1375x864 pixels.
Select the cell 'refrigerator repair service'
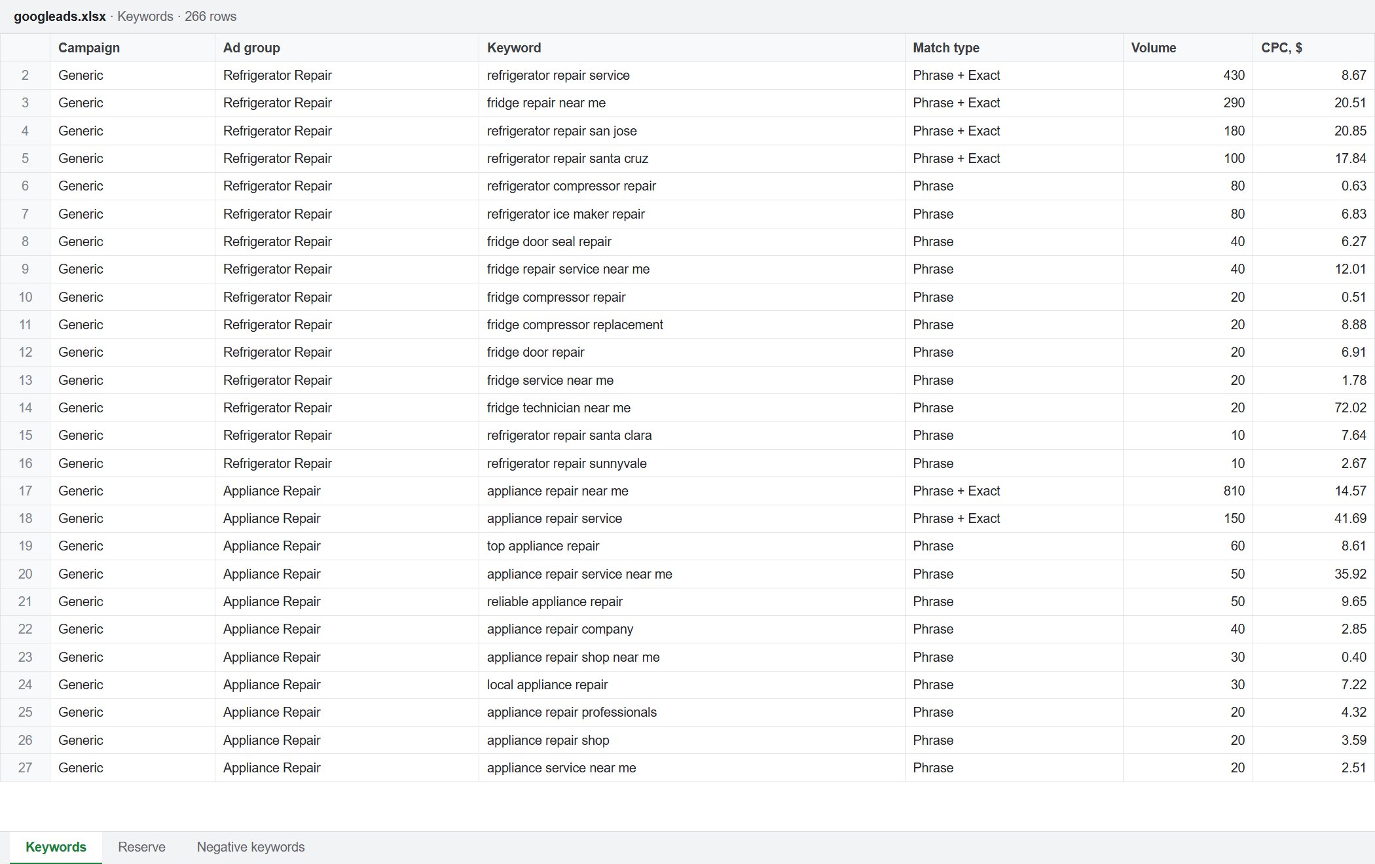[x=691, y=75]
